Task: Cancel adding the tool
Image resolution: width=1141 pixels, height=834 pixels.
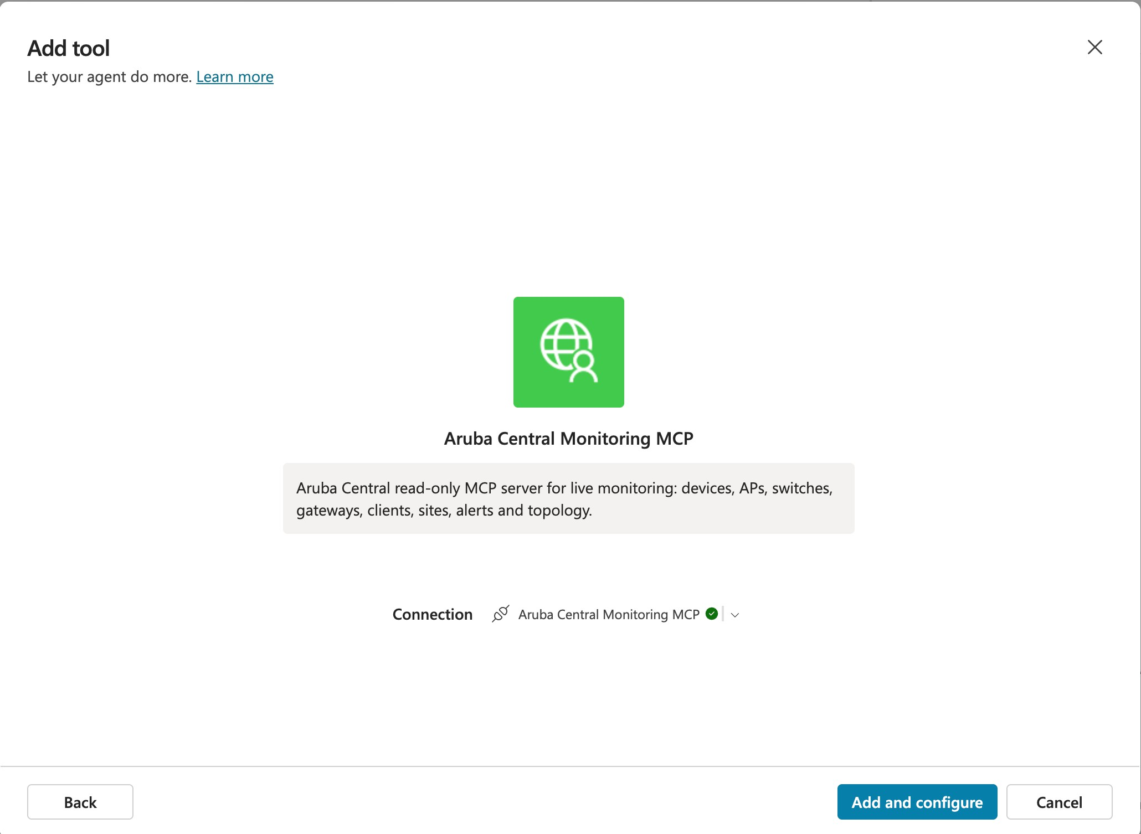Action: pyautogui.click(x=1059, y=802)
